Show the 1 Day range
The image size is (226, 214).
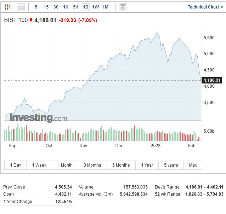(16, 165)
